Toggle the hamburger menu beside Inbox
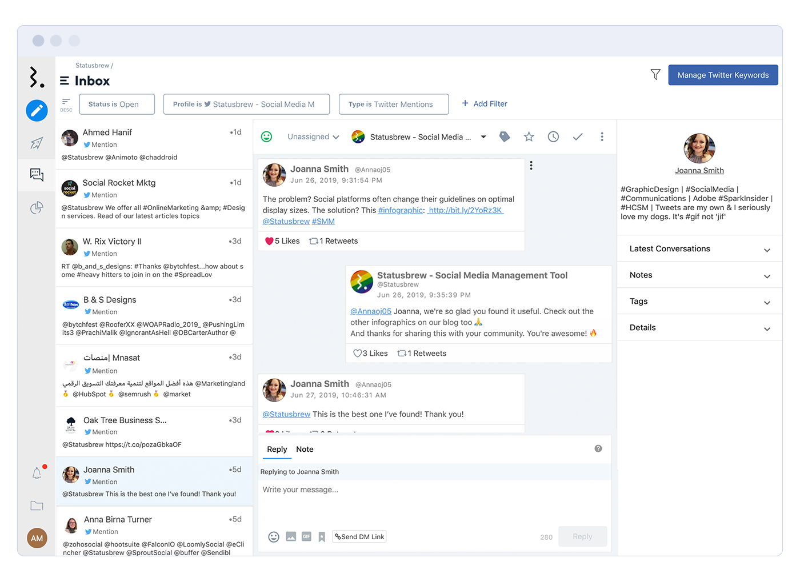The image size is (800, 582). 65,81
